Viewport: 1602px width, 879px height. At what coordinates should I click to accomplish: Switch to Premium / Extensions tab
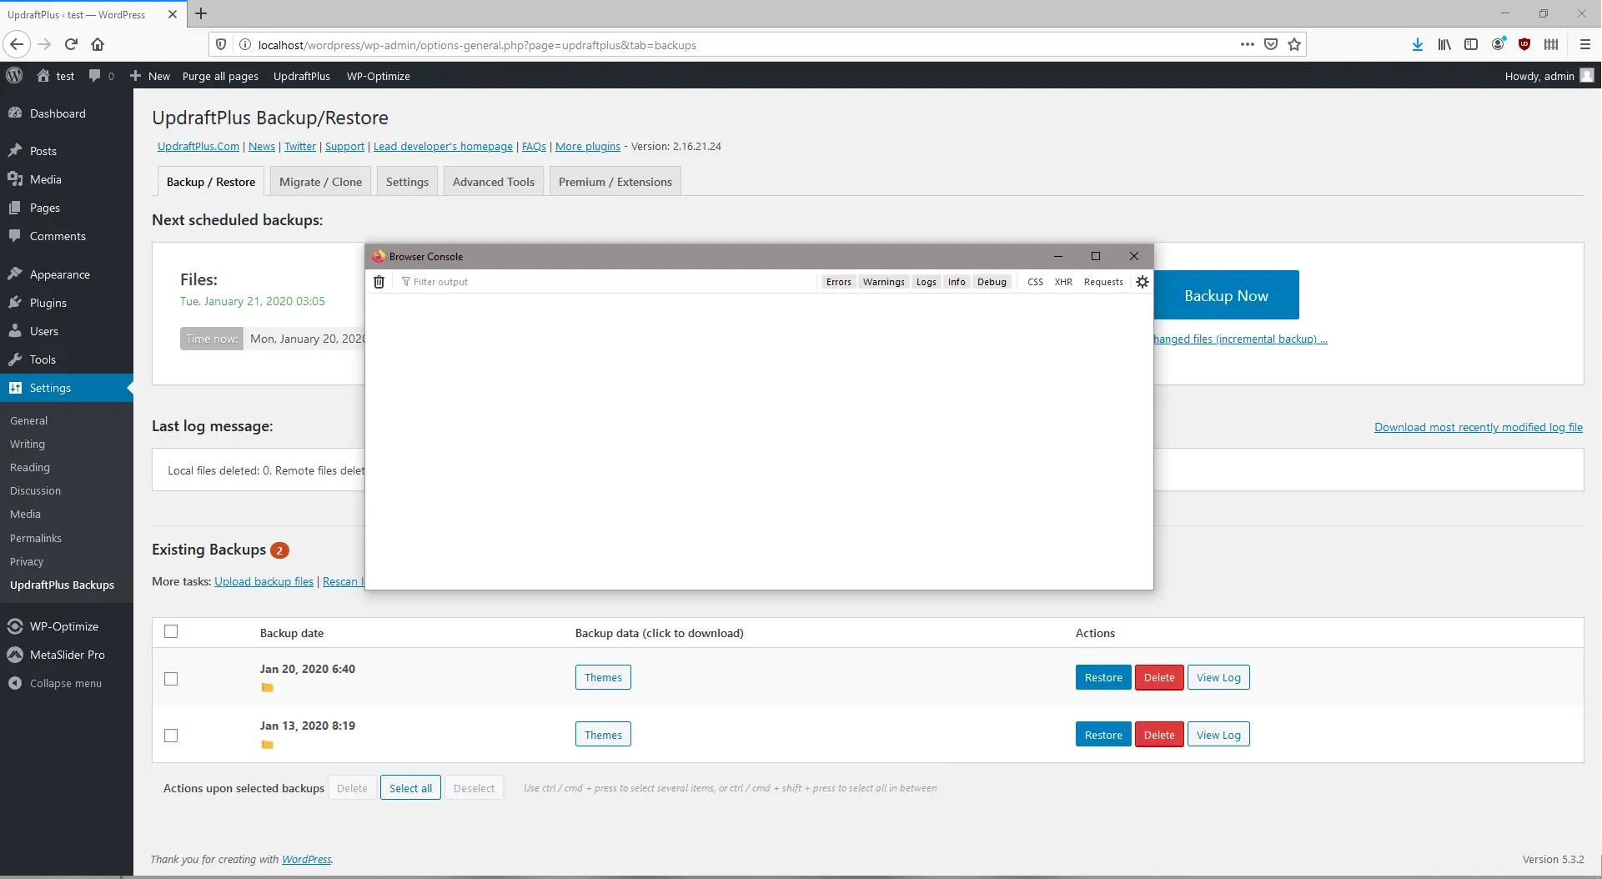pos(615,182)
